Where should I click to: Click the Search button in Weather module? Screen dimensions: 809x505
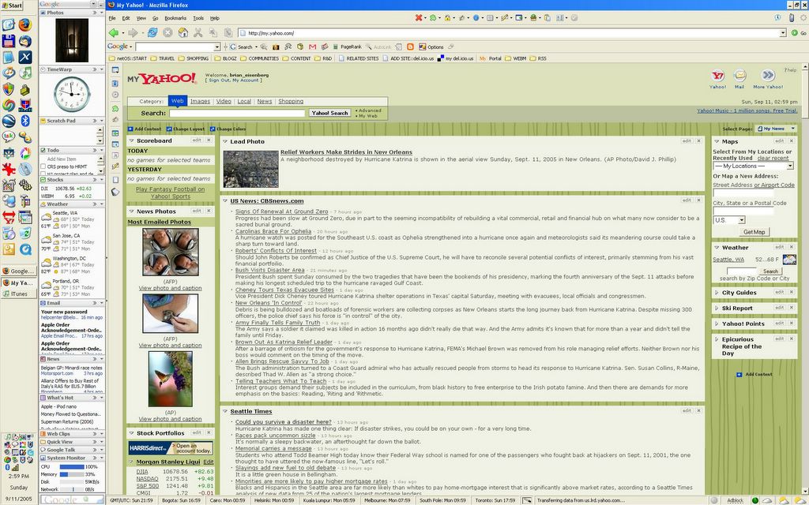coord(771,271)
